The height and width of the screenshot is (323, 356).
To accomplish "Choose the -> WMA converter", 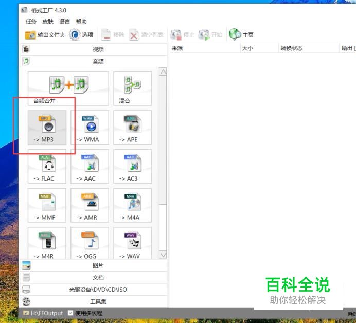I will pos(90,128).
